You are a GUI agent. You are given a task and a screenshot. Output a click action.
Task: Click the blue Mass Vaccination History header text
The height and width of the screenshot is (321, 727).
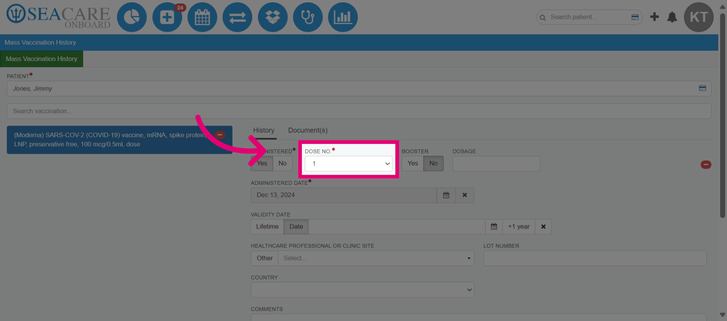point(40,42)
